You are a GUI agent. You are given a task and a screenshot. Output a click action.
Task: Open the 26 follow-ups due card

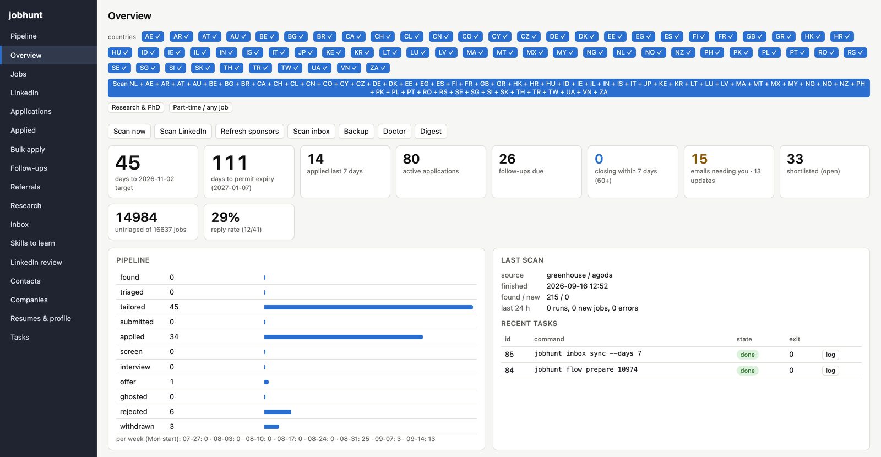tap(536, 172)
